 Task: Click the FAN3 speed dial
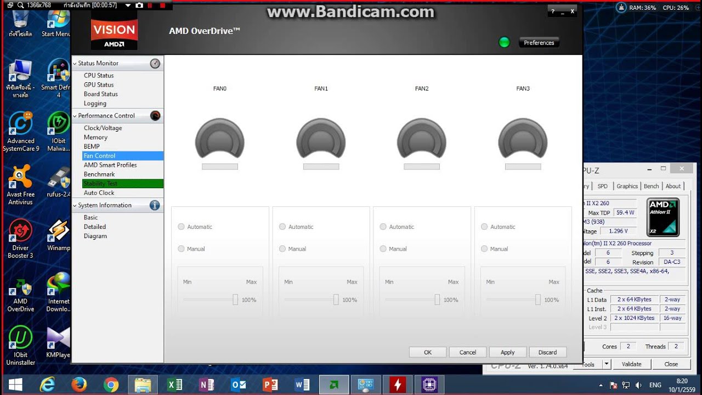point(523,138)
